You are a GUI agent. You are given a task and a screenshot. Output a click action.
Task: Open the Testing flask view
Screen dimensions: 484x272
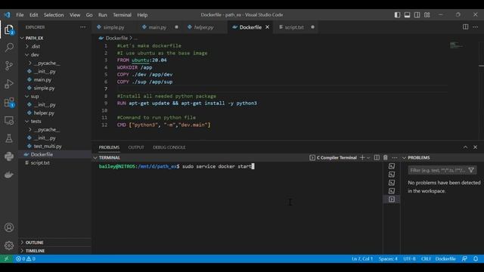(9, 138)
